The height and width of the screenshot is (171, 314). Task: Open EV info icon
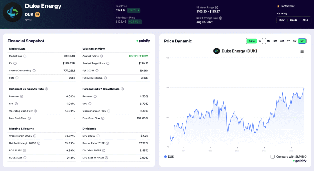[x=15, y=64]
